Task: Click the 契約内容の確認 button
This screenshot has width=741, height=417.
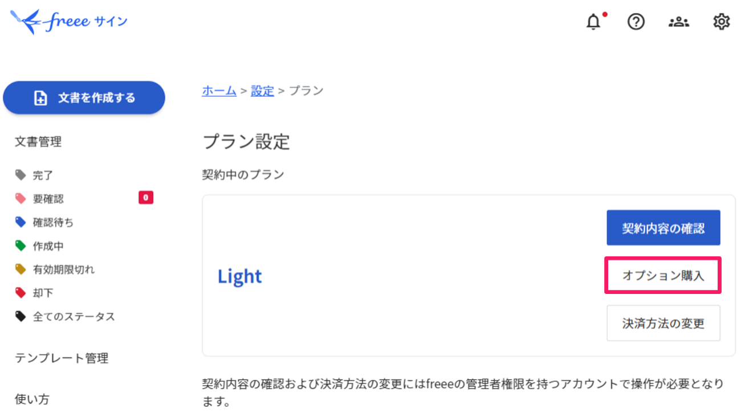Action: point(663,228)
